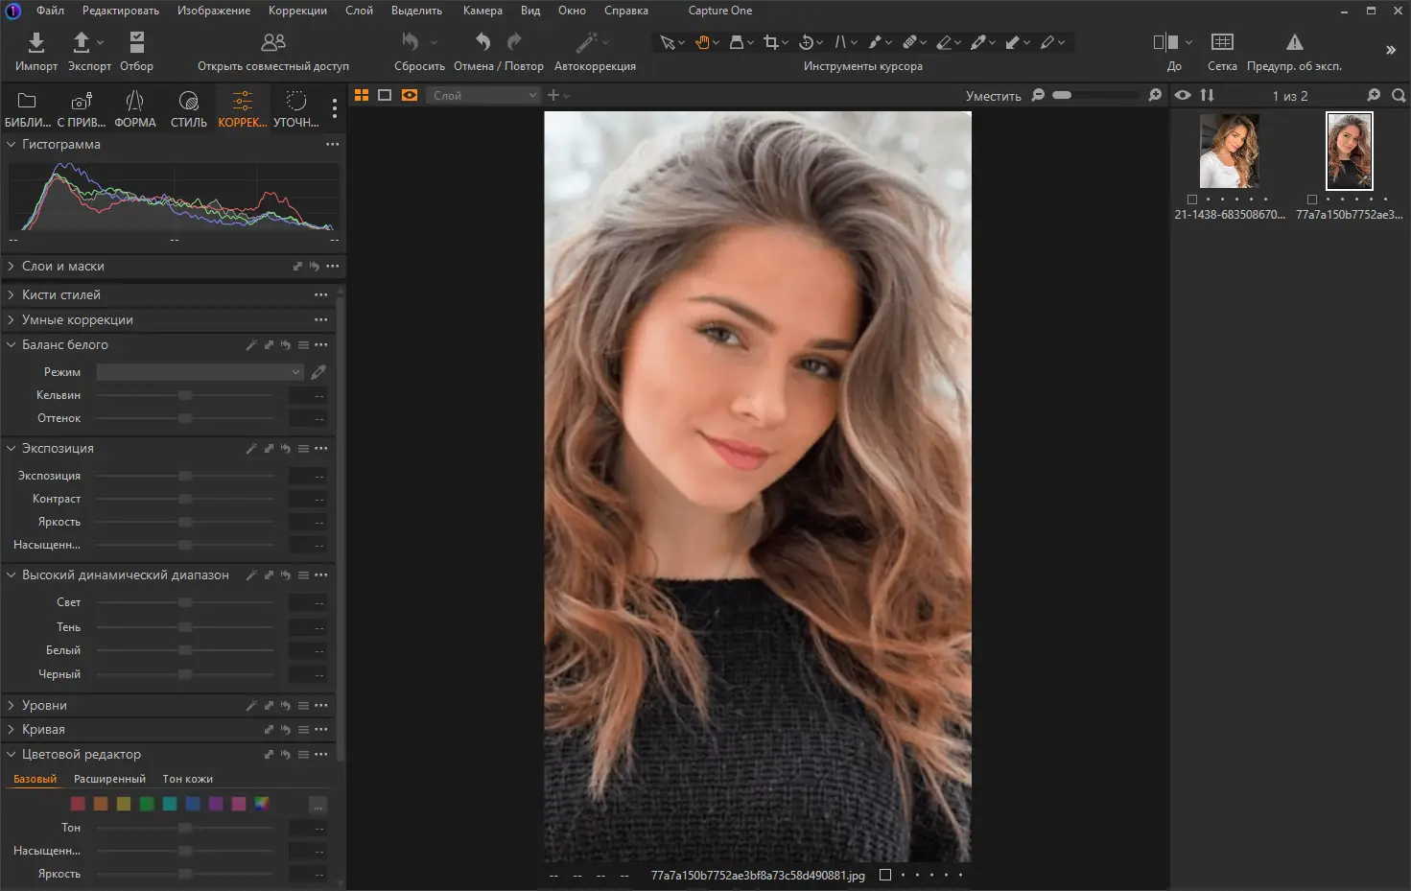Open the Режим white balance dropdown

[200, 372]
